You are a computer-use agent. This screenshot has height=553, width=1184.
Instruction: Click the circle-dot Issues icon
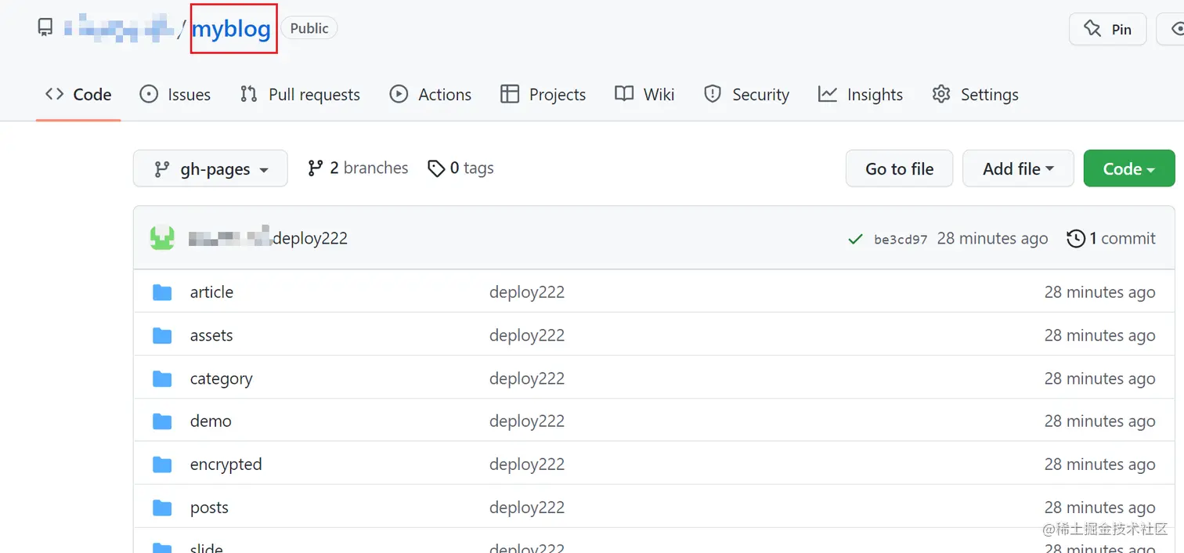(149, 94)
